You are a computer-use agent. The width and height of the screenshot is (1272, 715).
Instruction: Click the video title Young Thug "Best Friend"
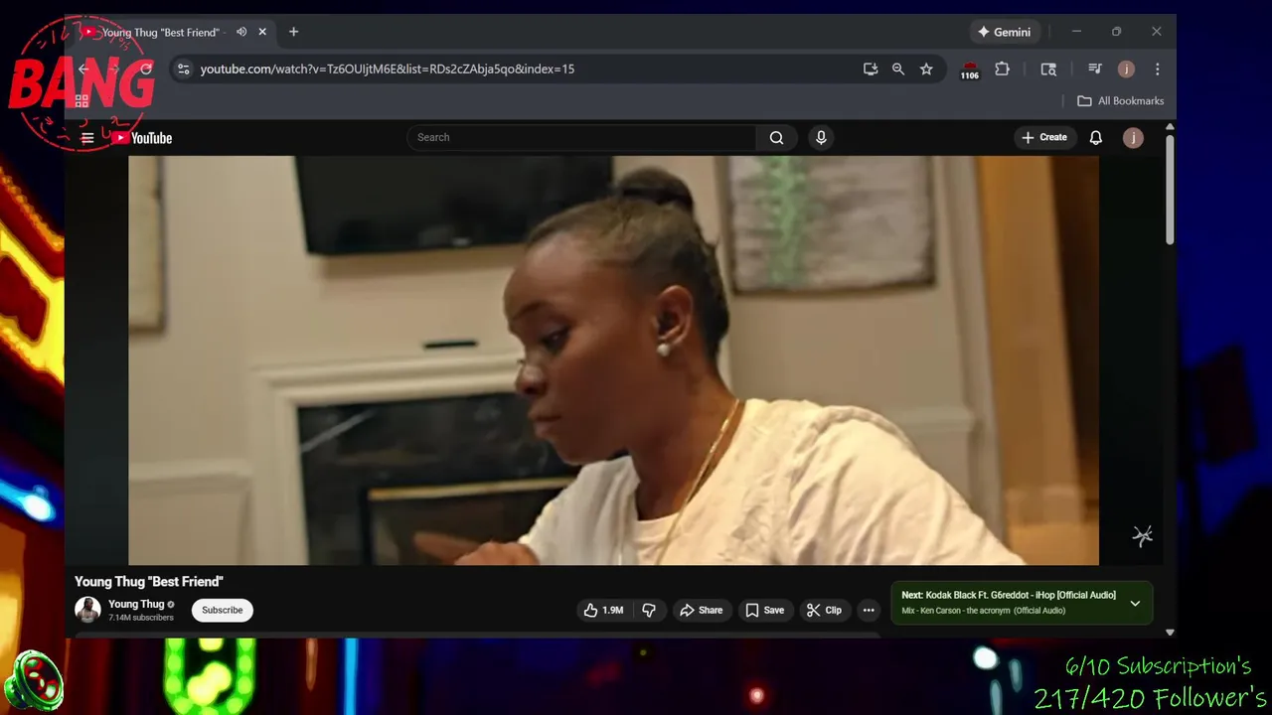tap(149, 582)
